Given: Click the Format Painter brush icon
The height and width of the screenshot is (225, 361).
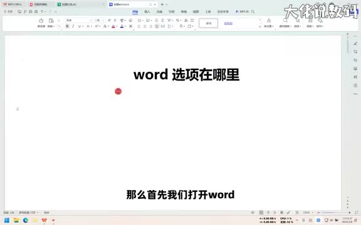Looking at the screenshot, I should click(41, 21).
